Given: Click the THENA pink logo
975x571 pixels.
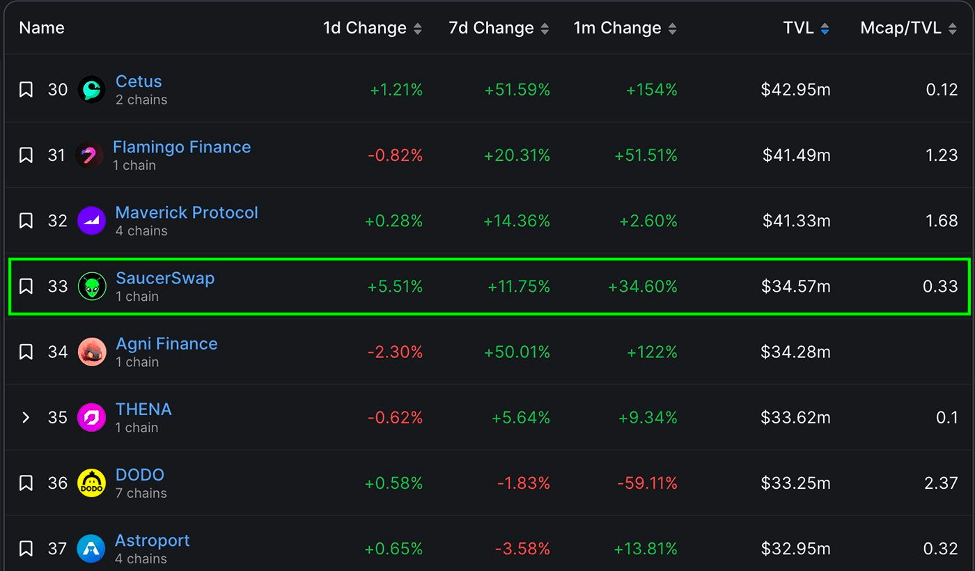Looking at the screenshot, I should 91,417.
